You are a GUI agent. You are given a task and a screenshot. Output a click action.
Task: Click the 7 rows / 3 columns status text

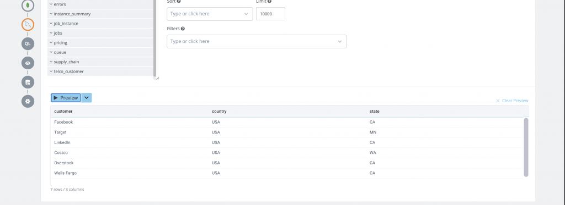pyautogui.click(x=67, y=189)
